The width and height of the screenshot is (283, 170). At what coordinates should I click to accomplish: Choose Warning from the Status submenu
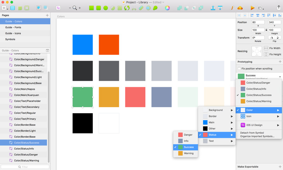coord(185,153)
